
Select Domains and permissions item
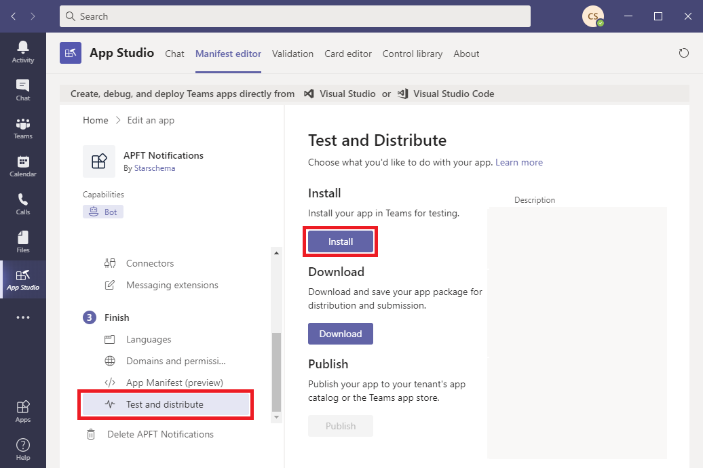tap(175, 361)
